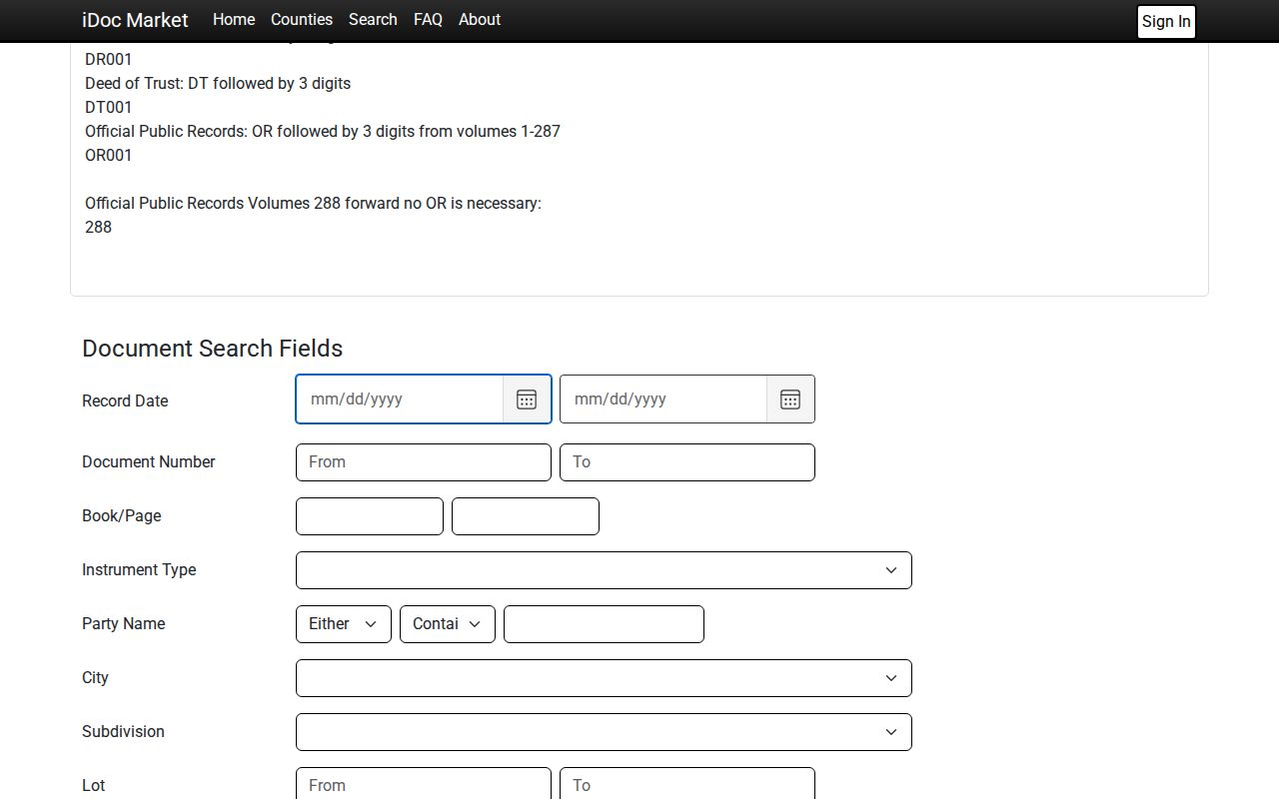Click 'Deed of Trust: DT followed by 3 digits'
This screenshot has width=1279, height=799.
coord(218,83)
